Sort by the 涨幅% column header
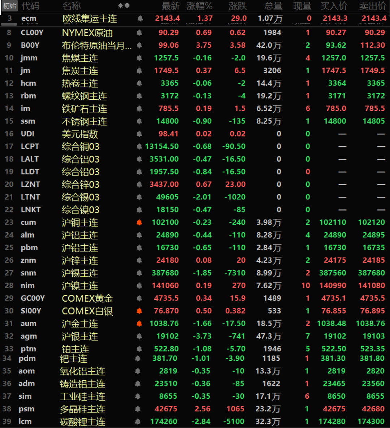 point(199,6)
